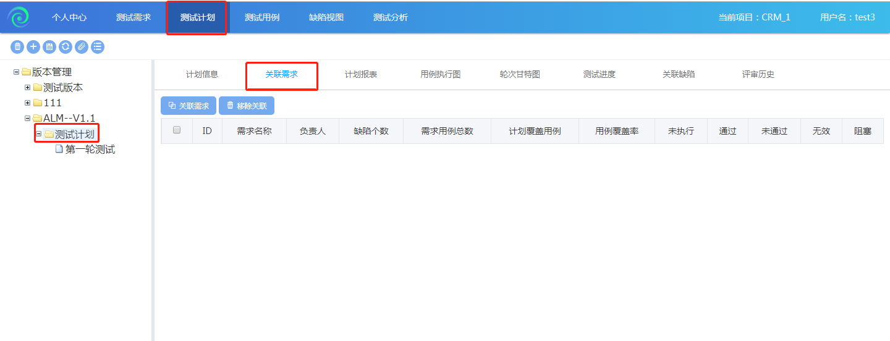890x341 pixels.
Task: Switch to the 计划报表 tab
Action: coord(361,75)
